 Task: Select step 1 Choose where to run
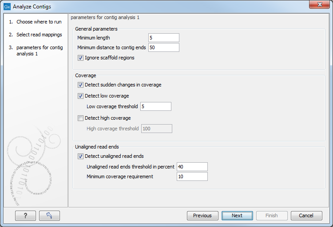pos(35,22)
